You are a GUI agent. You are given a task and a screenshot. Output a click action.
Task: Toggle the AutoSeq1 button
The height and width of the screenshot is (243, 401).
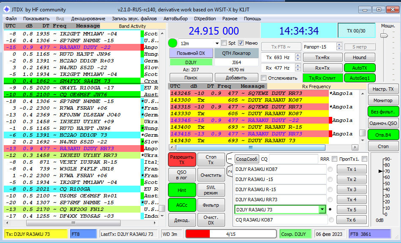click(360, 78)
